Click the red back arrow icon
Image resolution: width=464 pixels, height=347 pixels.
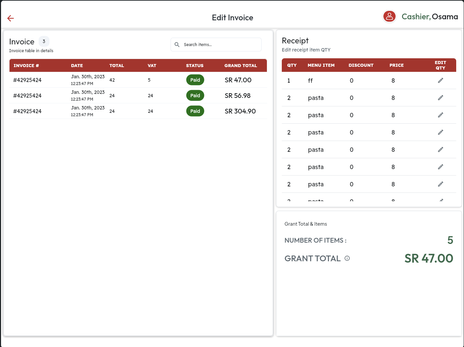point(10,18)
